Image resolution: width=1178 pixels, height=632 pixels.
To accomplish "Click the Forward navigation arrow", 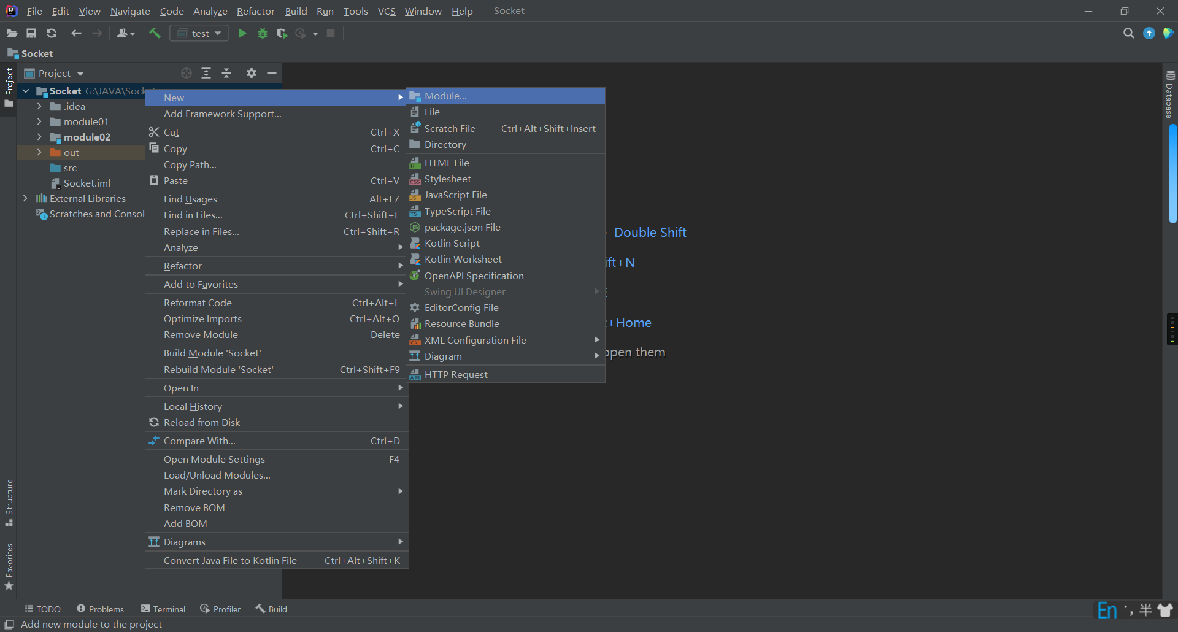I will (97, 33).
